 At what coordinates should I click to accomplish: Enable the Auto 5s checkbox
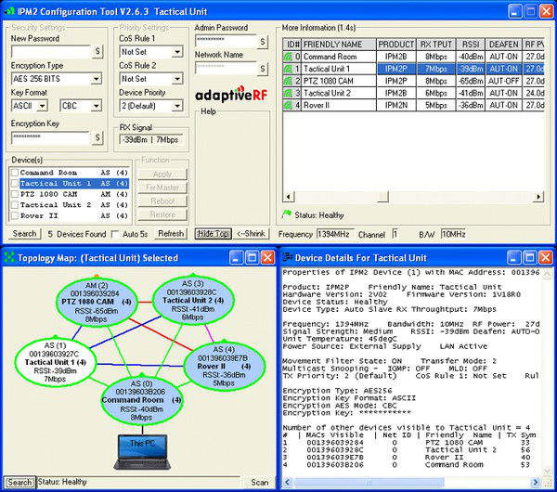tap(116, 234)
